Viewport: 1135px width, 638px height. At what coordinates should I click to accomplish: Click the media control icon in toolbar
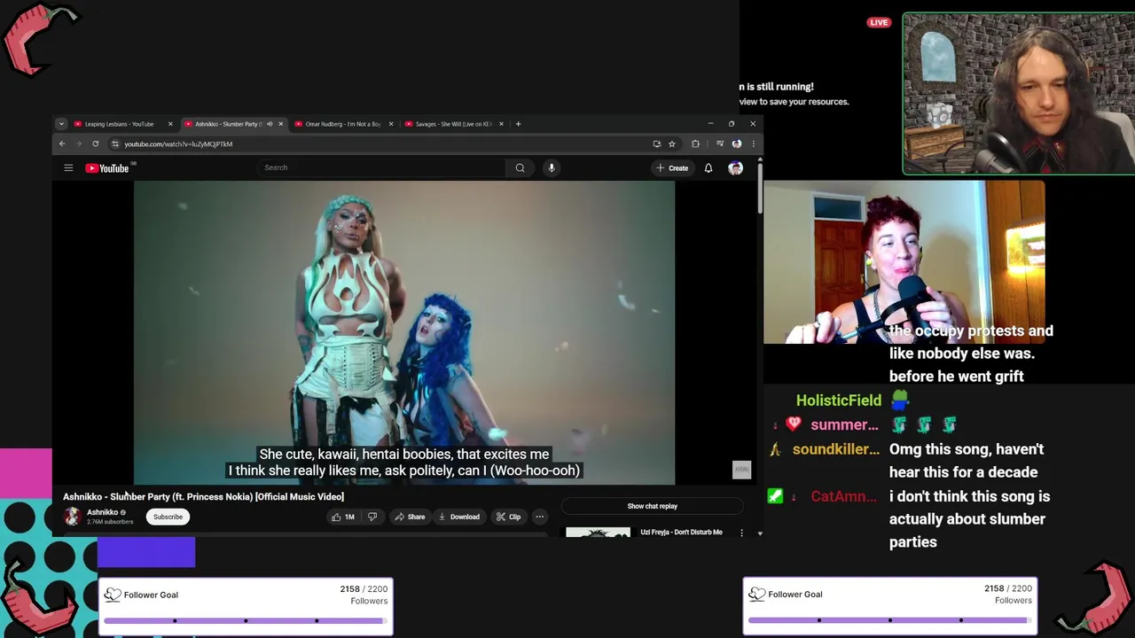[x=720, y=144]
